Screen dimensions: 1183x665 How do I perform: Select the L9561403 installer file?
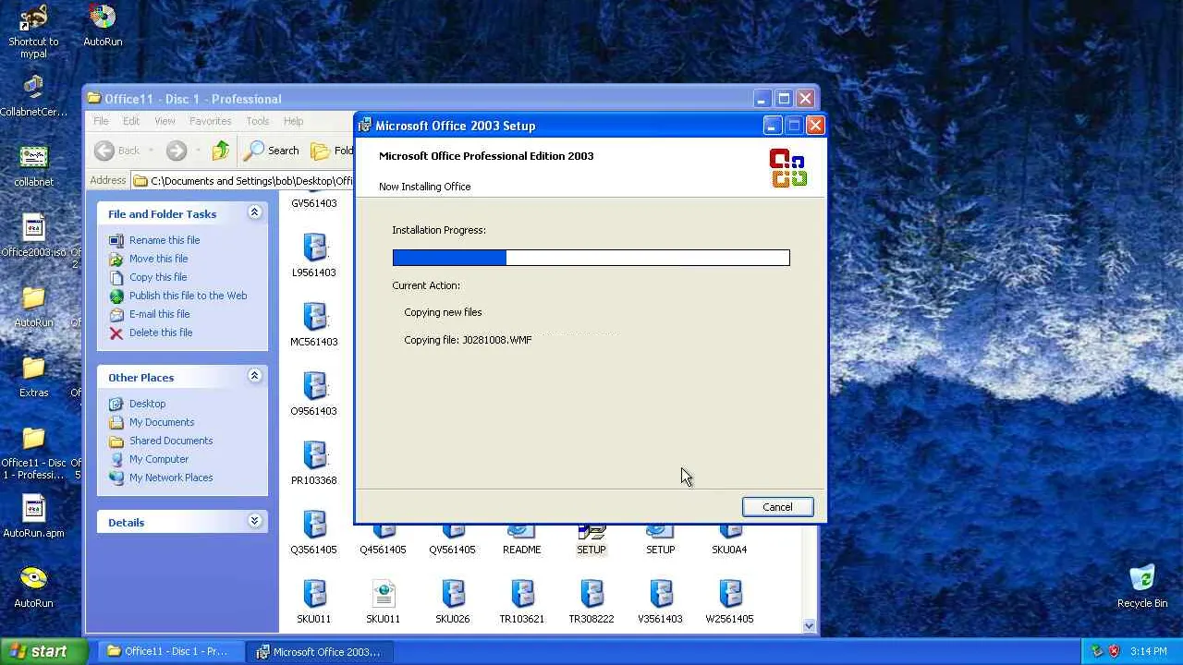click(x=314, y=256)
